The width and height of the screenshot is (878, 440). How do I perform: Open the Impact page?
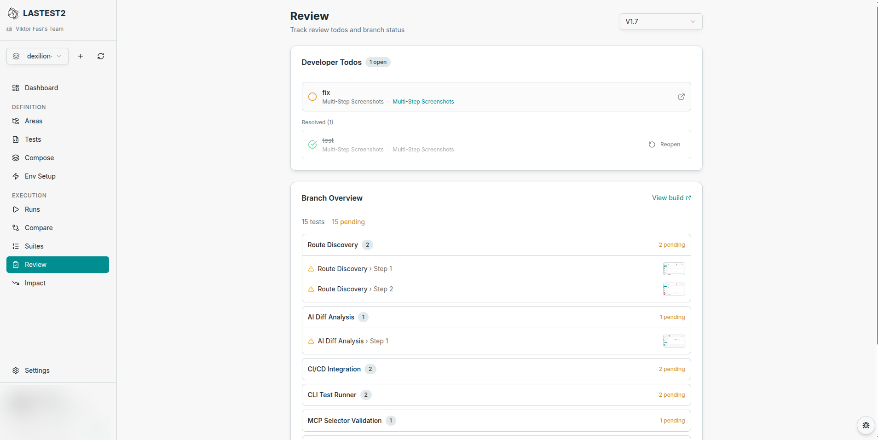click(x=58, y=283)
